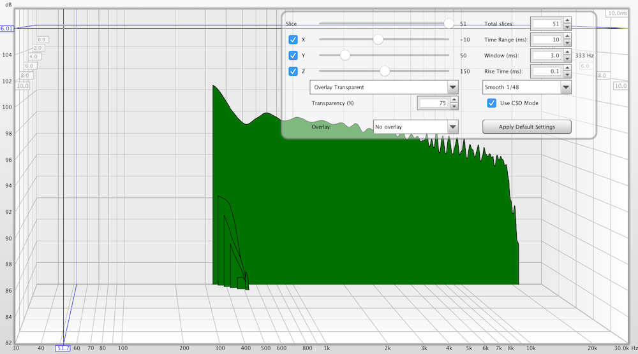Click the 333 Hz resolution text
638x354 pixels.
coord(584,55)
